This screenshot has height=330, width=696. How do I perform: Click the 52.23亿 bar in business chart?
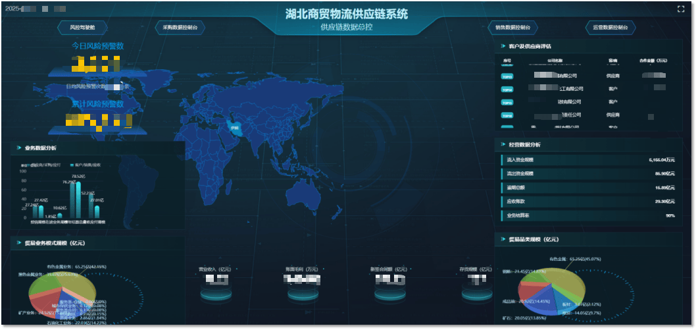[x=91, y=207]
